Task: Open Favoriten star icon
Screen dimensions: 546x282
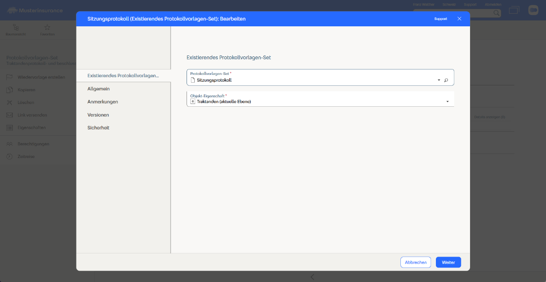Action: coord(47,27)
